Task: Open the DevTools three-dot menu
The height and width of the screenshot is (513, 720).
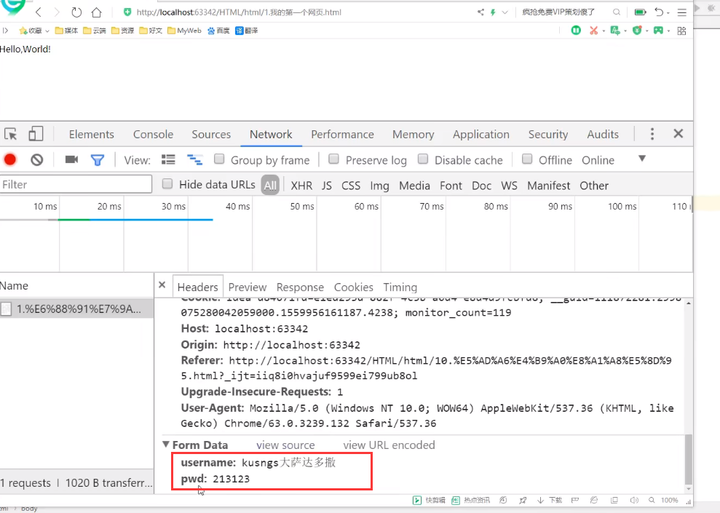Action: tap(652, 134)
